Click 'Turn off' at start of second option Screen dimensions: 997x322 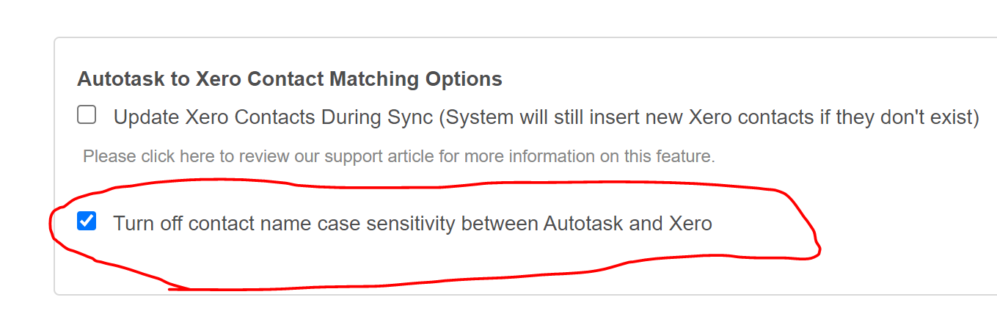coord(149,223)
